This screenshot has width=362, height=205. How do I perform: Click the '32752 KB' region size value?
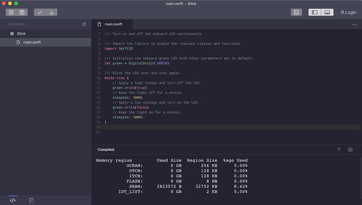click(206, 186)
